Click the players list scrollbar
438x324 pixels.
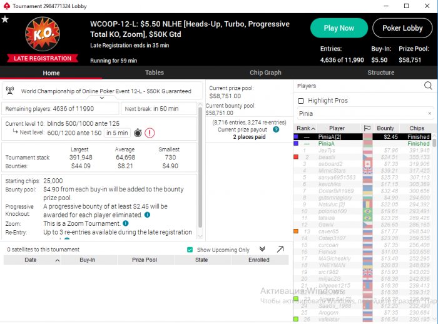(434, 143)
